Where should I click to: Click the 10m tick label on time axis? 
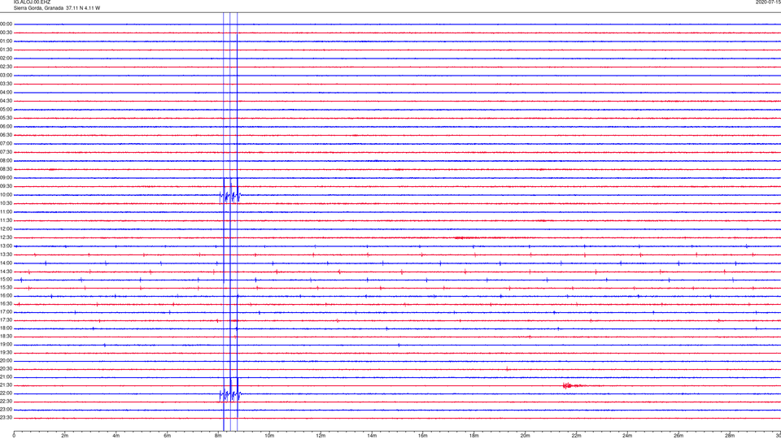point(269,436)
